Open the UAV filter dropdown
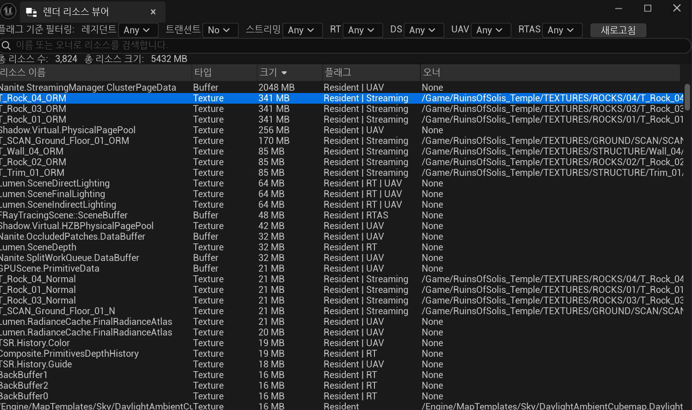This screenshot has width=692, height=410. tap(491, 30)
